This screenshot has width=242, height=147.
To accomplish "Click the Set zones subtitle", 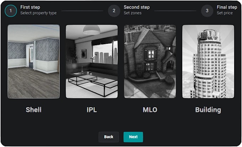I will tap(132, 13).
